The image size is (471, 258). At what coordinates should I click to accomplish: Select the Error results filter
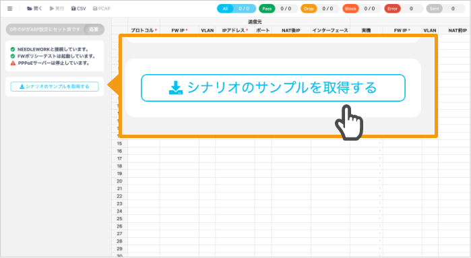(x=404, y=9)
